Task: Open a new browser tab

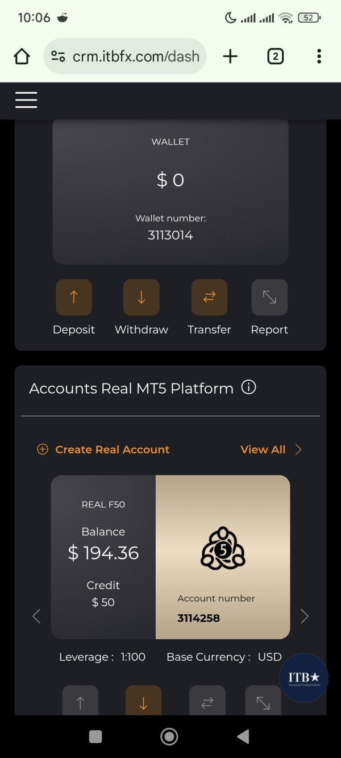Action: (x=230, y=56)
